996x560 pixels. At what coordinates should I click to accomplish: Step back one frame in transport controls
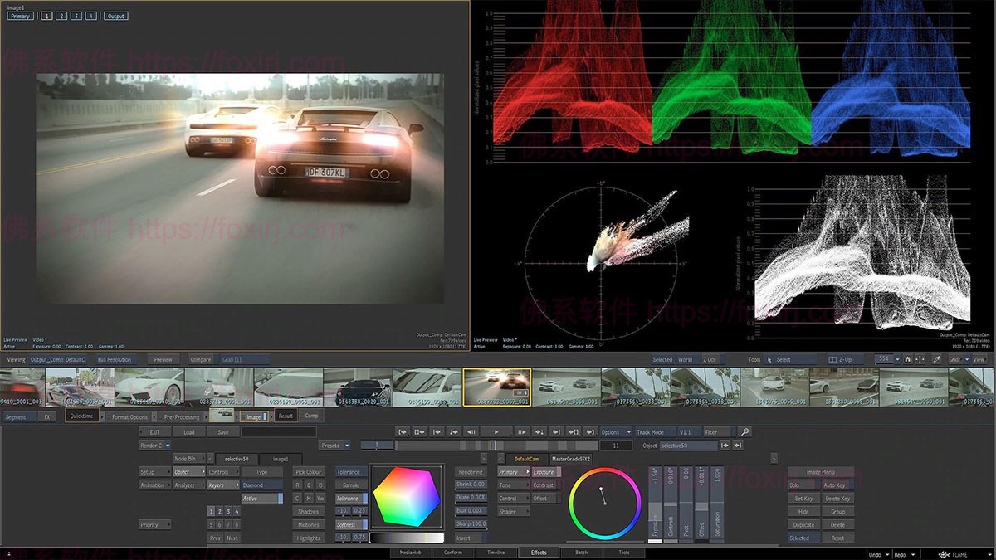pos(471,432)
